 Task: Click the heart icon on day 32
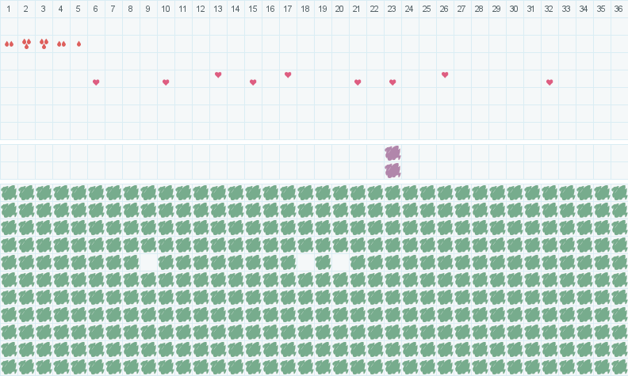pyautogui.click(x=549, y=82)
